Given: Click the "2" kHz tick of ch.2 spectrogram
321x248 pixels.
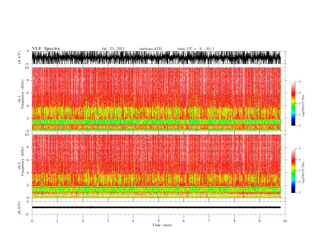Looking at the screenshot, I should (x=28, y=185).
